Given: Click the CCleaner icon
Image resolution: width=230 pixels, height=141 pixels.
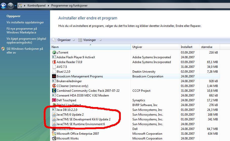Looking at the screenshot, I should pos(54,86).
